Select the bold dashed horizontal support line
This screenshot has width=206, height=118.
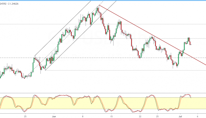103,58
